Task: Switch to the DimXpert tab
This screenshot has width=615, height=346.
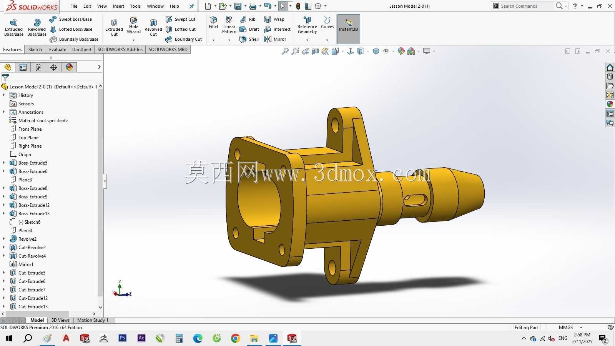Action: click(x=82, y=50)
